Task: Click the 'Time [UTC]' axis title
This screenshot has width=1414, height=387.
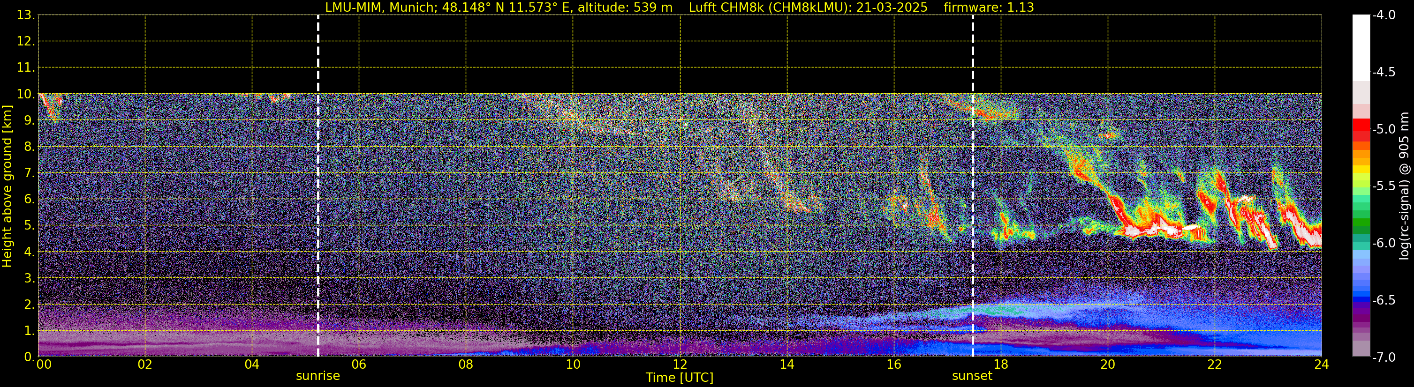Action: click(680, 378)
